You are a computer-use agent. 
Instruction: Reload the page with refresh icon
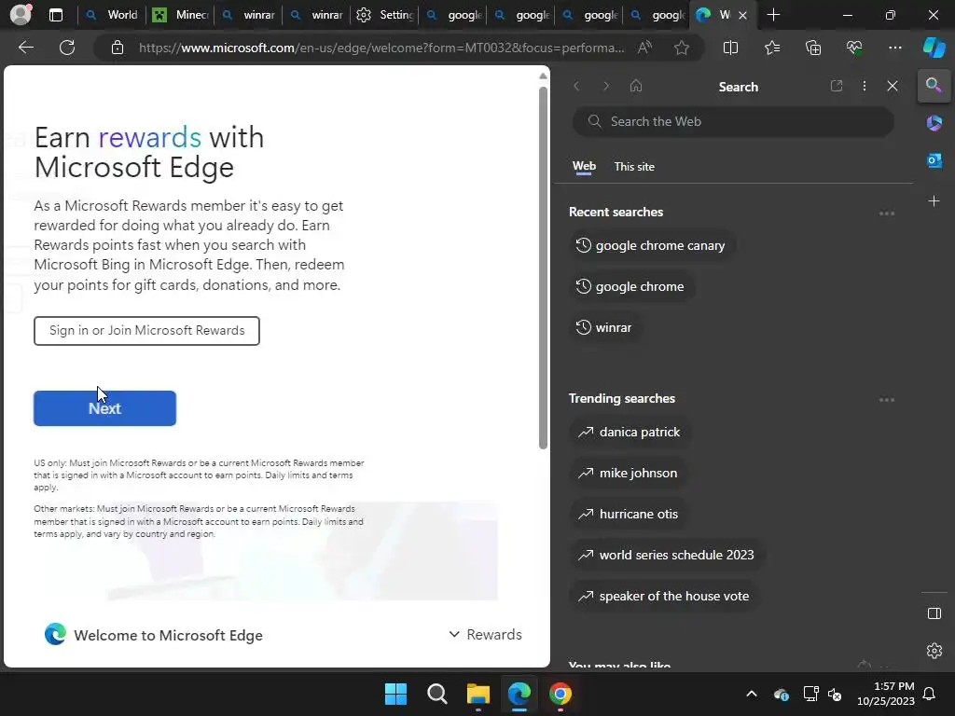coord(67,48)
